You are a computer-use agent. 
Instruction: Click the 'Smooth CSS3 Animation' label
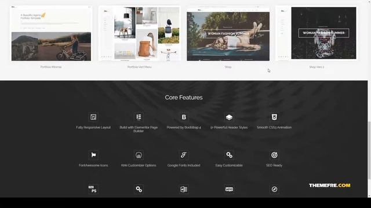274,127
